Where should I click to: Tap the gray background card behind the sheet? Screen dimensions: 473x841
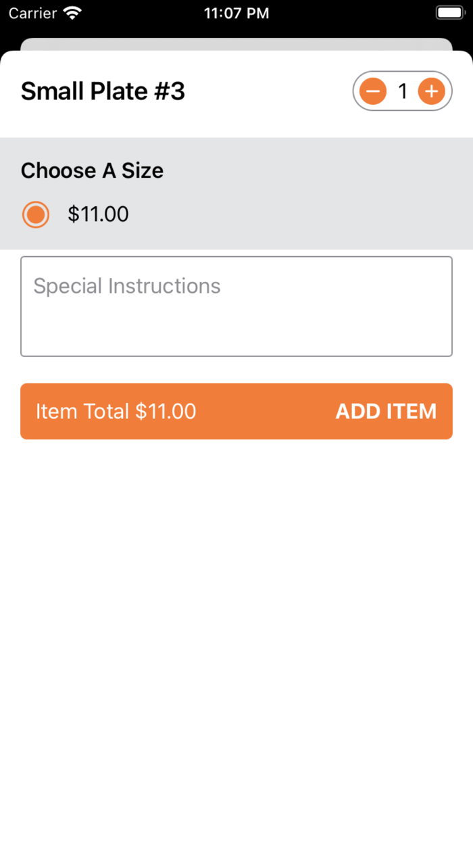(236, 44)
